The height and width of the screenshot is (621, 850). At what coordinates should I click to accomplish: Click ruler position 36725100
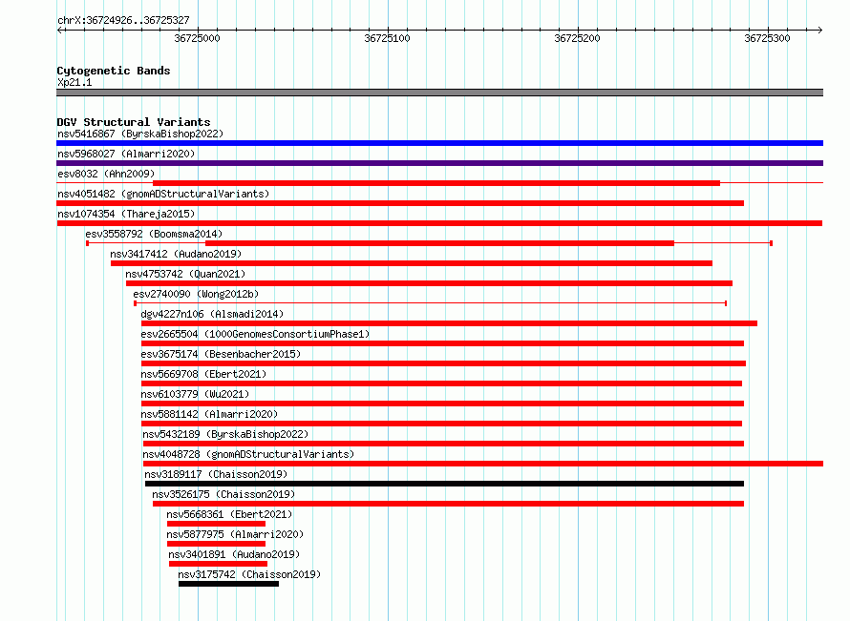pyautogui.click(x=387, y=38)
